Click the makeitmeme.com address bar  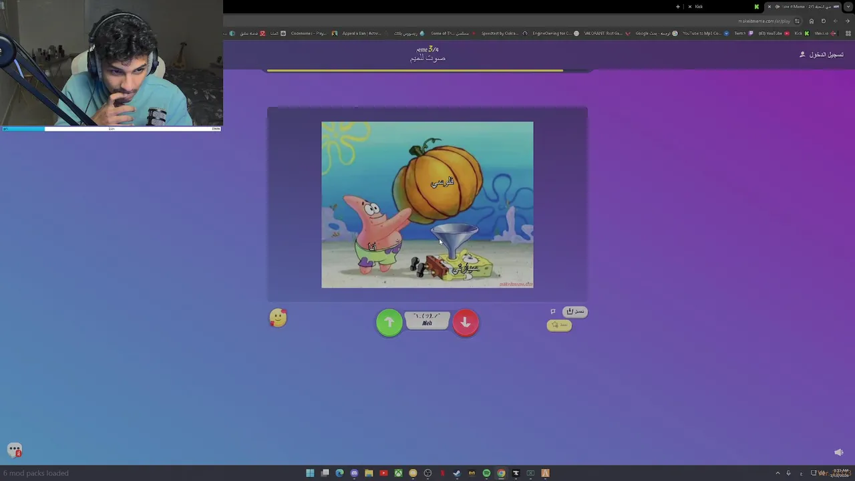click(x=763, y=21)
